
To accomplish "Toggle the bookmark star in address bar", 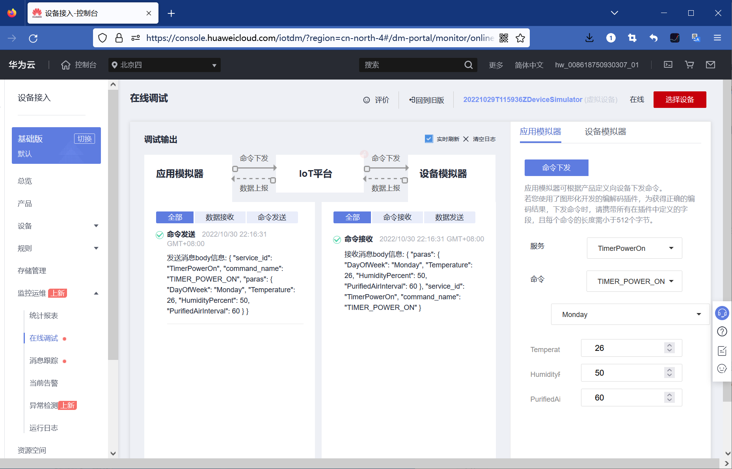I will 520,38.
